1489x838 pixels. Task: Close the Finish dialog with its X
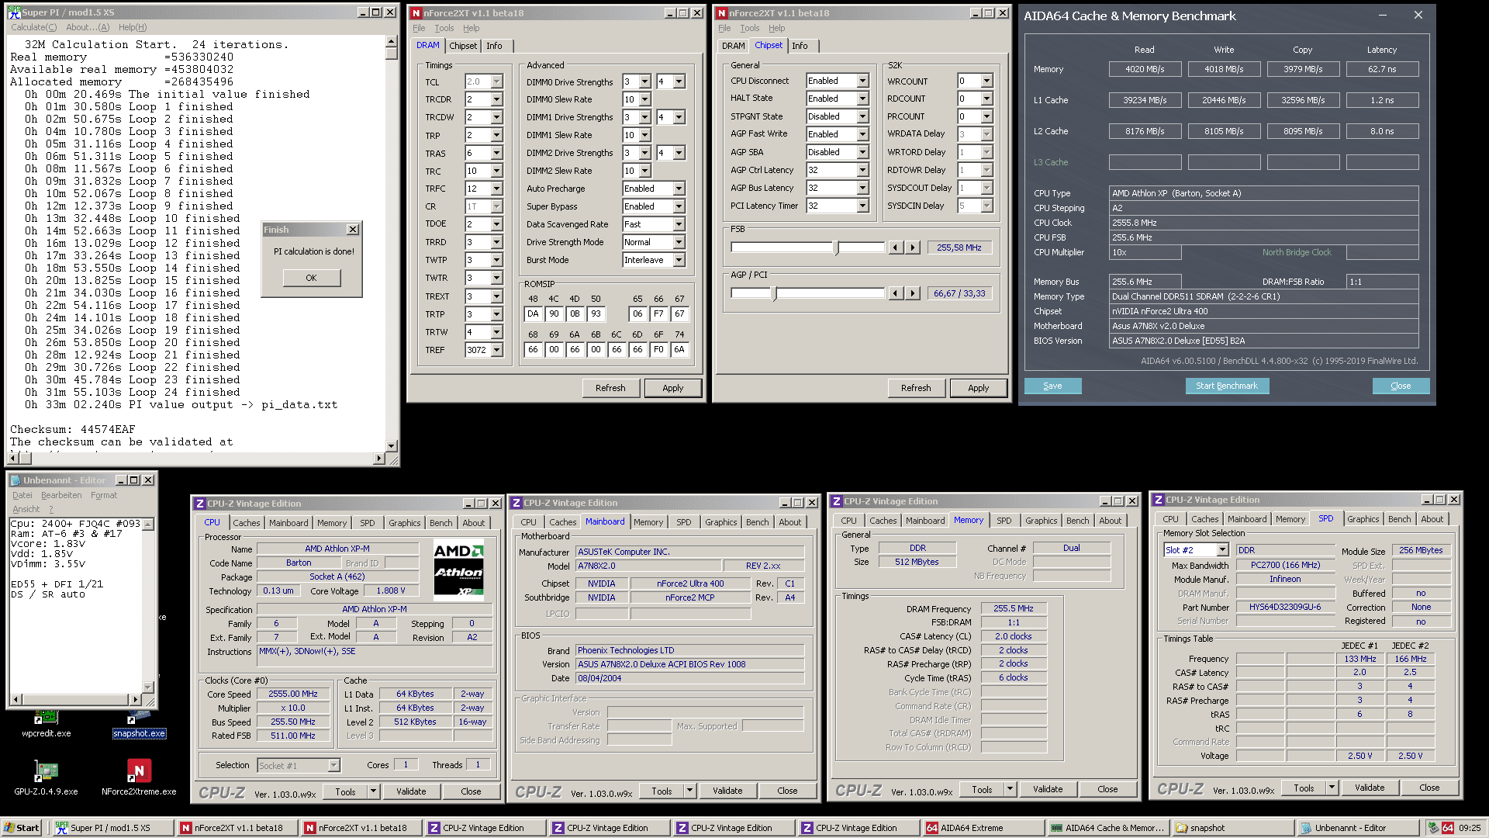click(x=353, y=230)
